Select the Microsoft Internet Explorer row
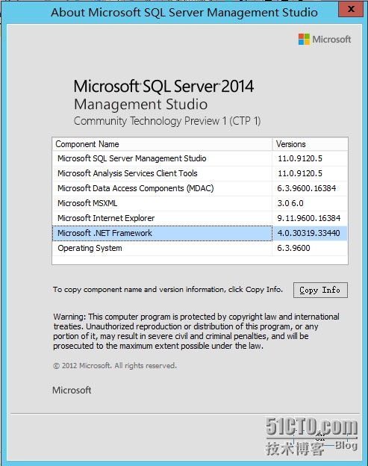The image size is (368, 466). (x=199, y=218)
